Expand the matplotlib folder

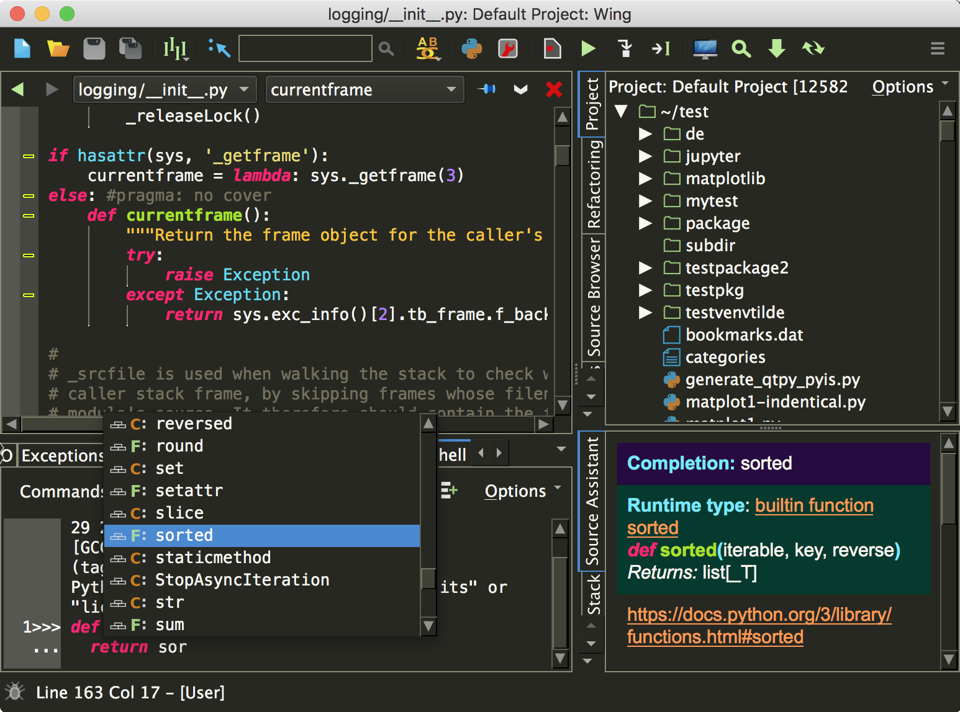[646, 179]
